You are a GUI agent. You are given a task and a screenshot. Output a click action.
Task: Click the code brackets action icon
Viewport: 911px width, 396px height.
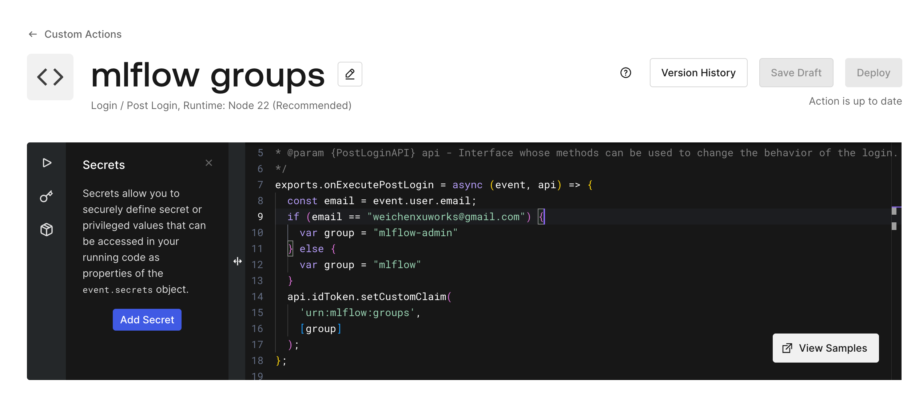point(50,77)
